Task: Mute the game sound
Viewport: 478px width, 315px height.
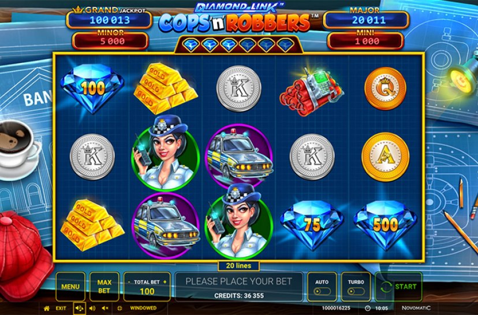Action: point(105,308)
